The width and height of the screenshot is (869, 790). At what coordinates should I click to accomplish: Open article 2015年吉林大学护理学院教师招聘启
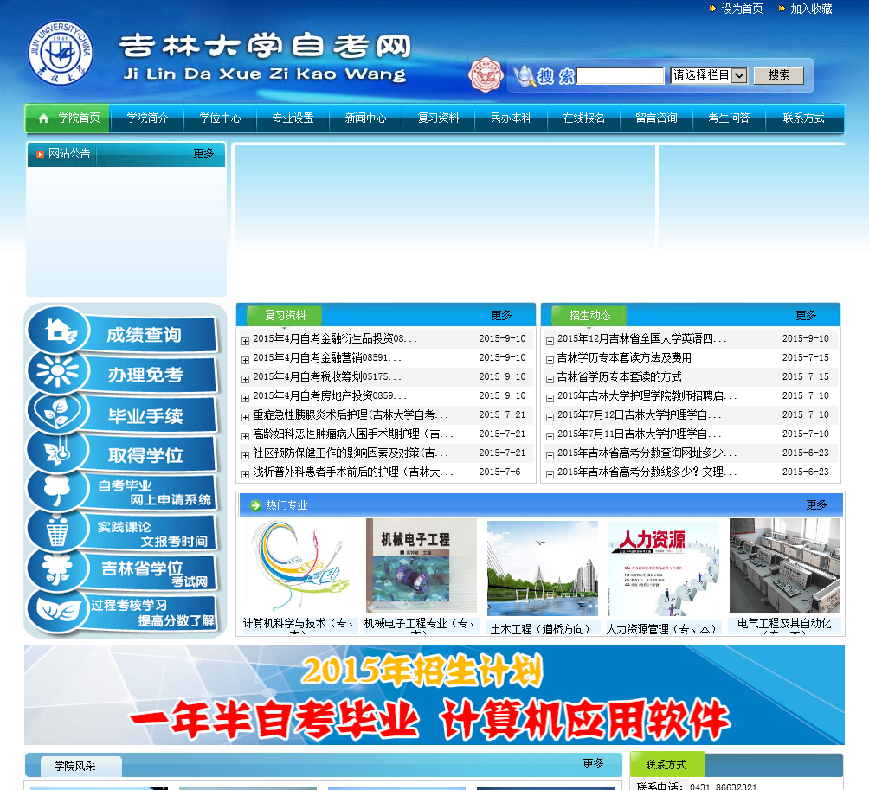tap(647, 395)
